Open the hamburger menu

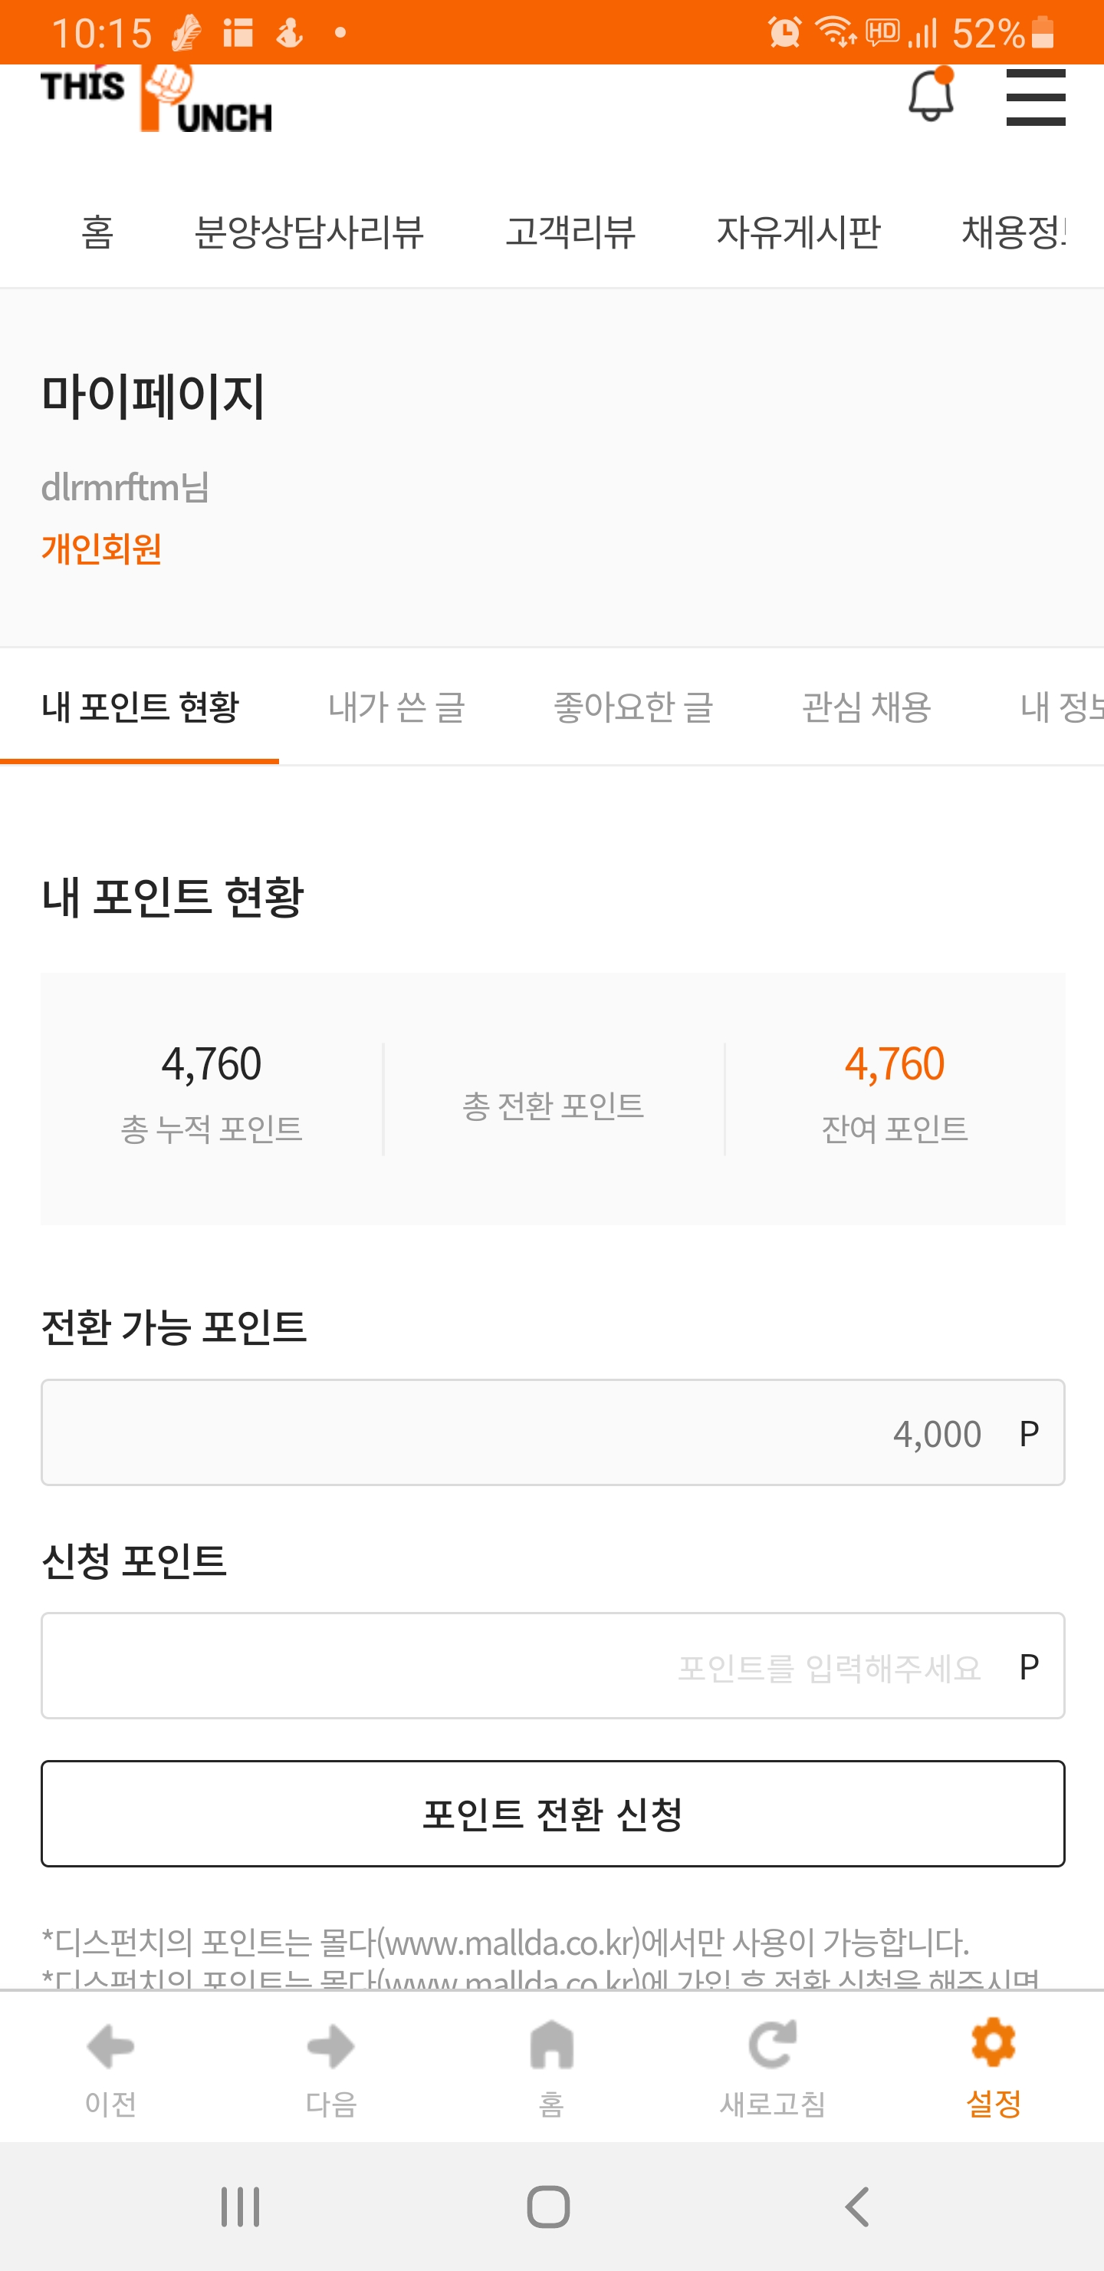1035,97
